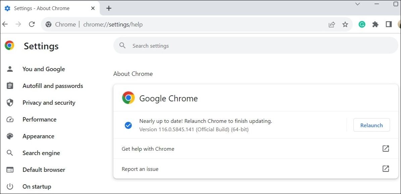Click the Privacy and security shield icon

(x=10, y=102)
